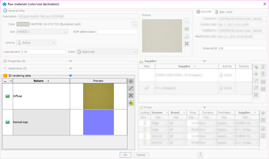Screen dimensions: 269x159
Task: Open the Activity Active dropdown
Action: [x=36, y=43]
